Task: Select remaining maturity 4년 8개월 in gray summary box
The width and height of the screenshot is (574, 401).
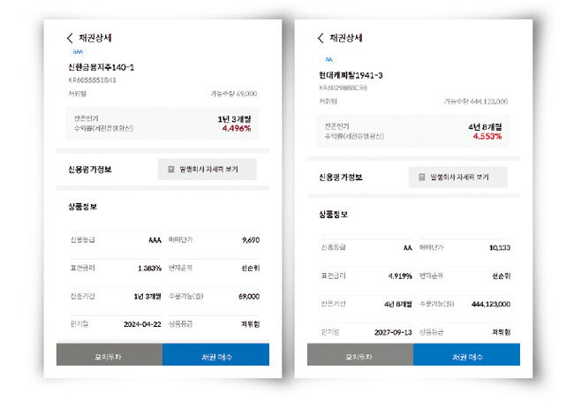Action: (485, 127)
